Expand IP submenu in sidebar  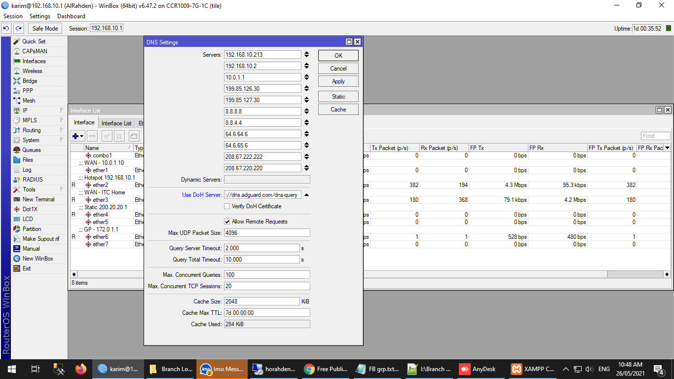(x=62, y=111)
